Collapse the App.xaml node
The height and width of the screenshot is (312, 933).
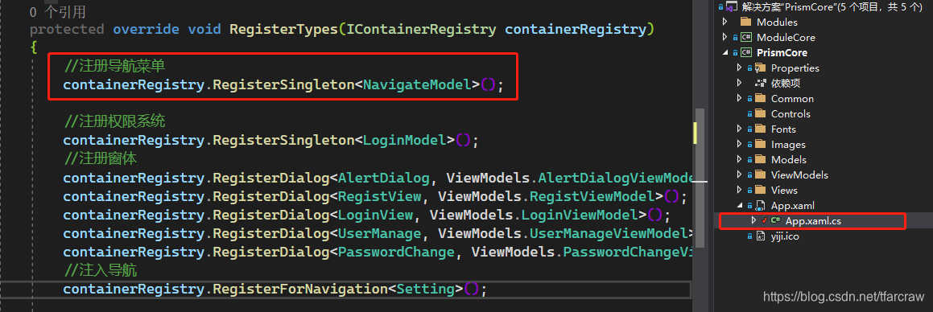[x=740, y=206]
